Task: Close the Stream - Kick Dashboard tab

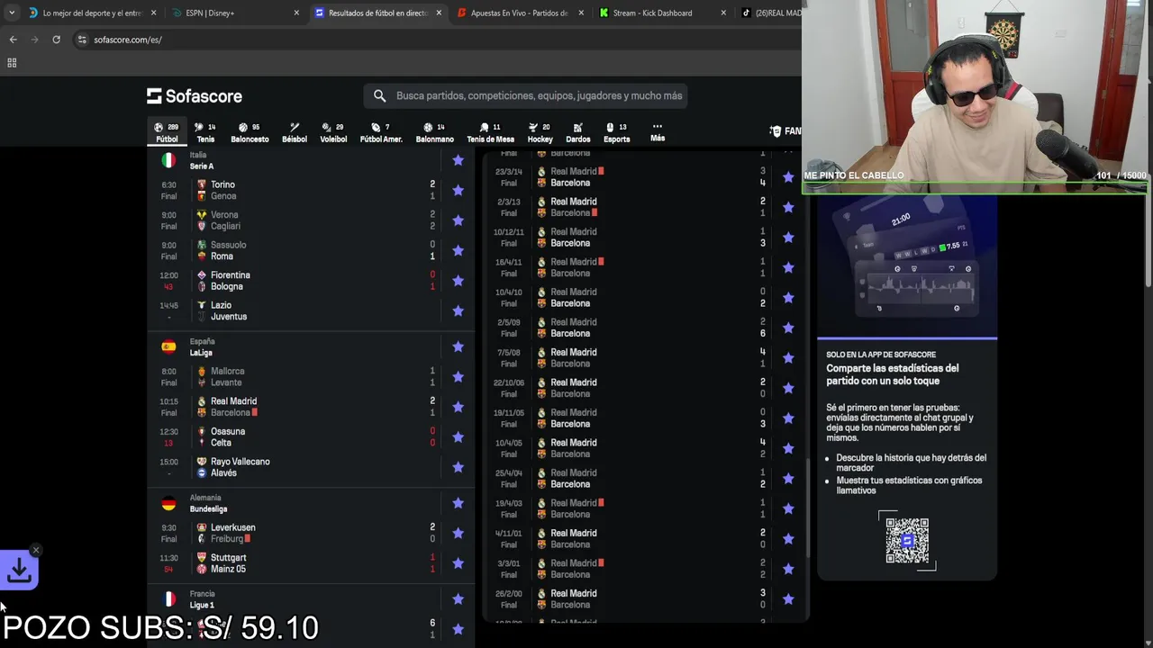Action: (723, 13)
